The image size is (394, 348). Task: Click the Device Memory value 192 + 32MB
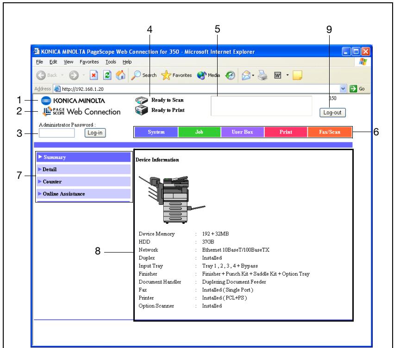(216, 234)
